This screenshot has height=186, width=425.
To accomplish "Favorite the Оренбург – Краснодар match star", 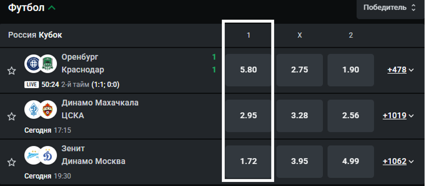I will point(12,70).
